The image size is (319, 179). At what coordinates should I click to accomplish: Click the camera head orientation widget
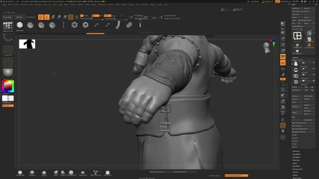[x=267, y=48]
